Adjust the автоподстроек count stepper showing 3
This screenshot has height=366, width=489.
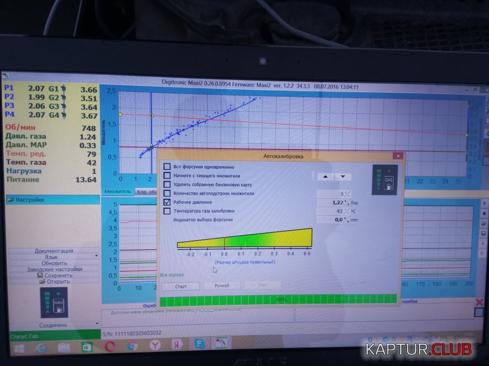(347, 194)
